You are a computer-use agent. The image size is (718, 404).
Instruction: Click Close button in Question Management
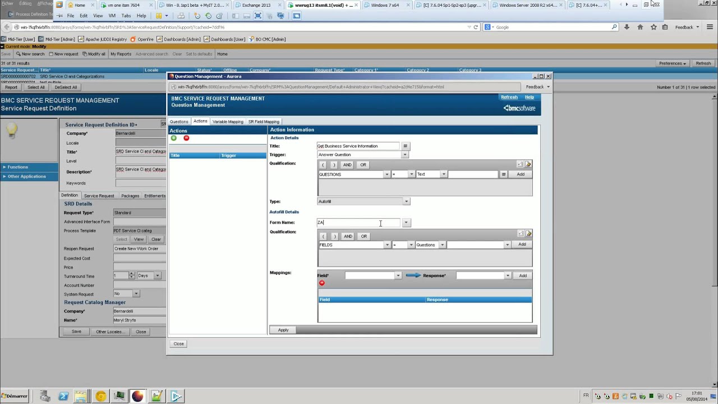pos(178,343)
